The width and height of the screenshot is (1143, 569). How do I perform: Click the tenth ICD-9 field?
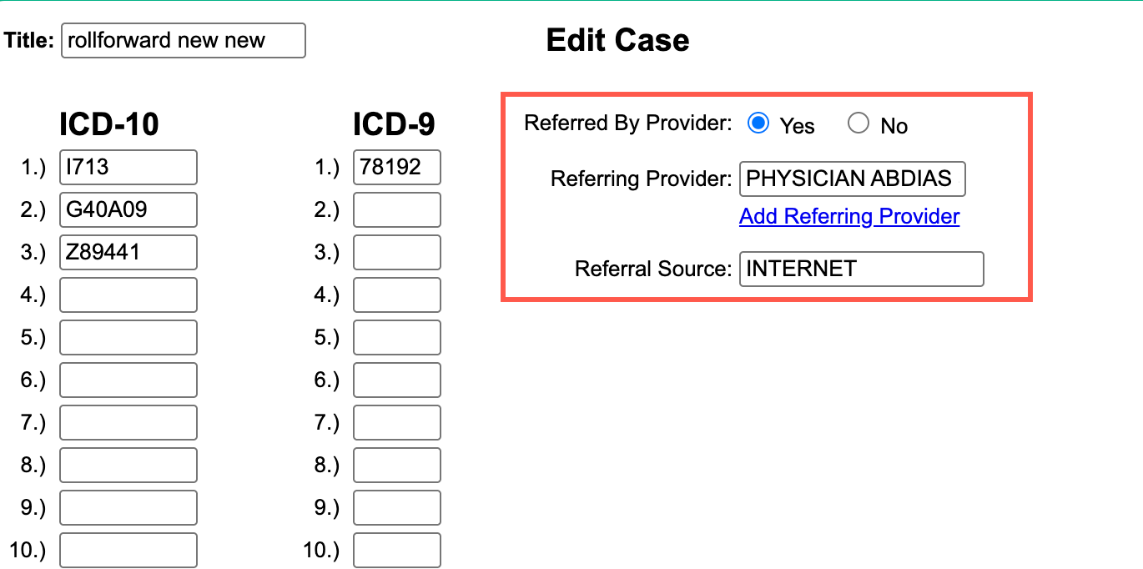tap(397, 550)
